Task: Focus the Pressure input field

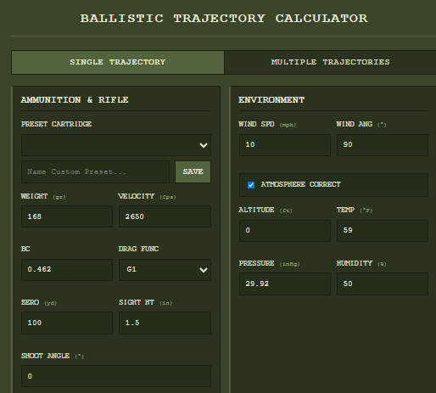Action: (x=285, y=284)
